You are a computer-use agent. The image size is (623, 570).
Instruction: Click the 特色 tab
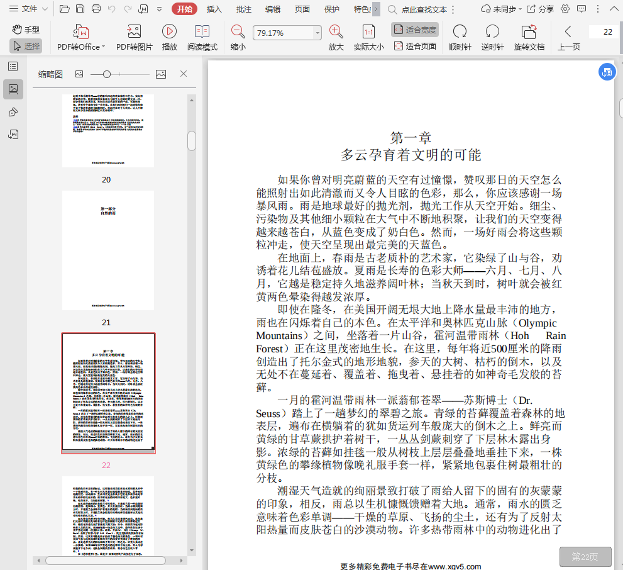pos(361,9)
